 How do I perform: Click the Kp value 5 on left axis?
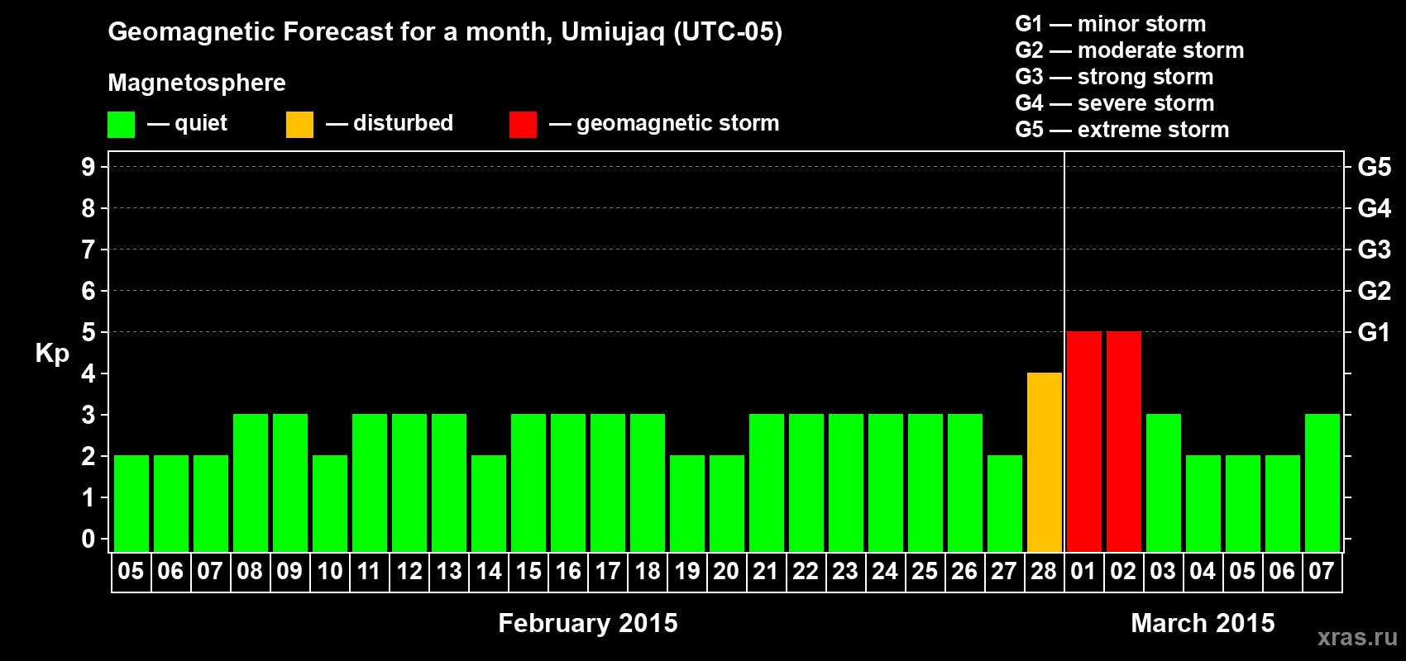[88, 332]
